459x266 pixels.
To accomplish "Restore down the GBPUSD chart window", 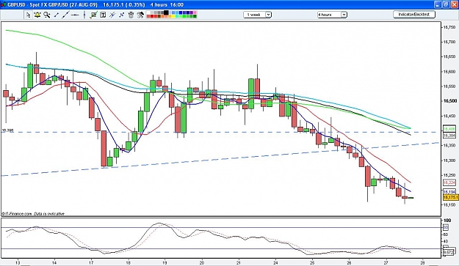I will 446,4.
